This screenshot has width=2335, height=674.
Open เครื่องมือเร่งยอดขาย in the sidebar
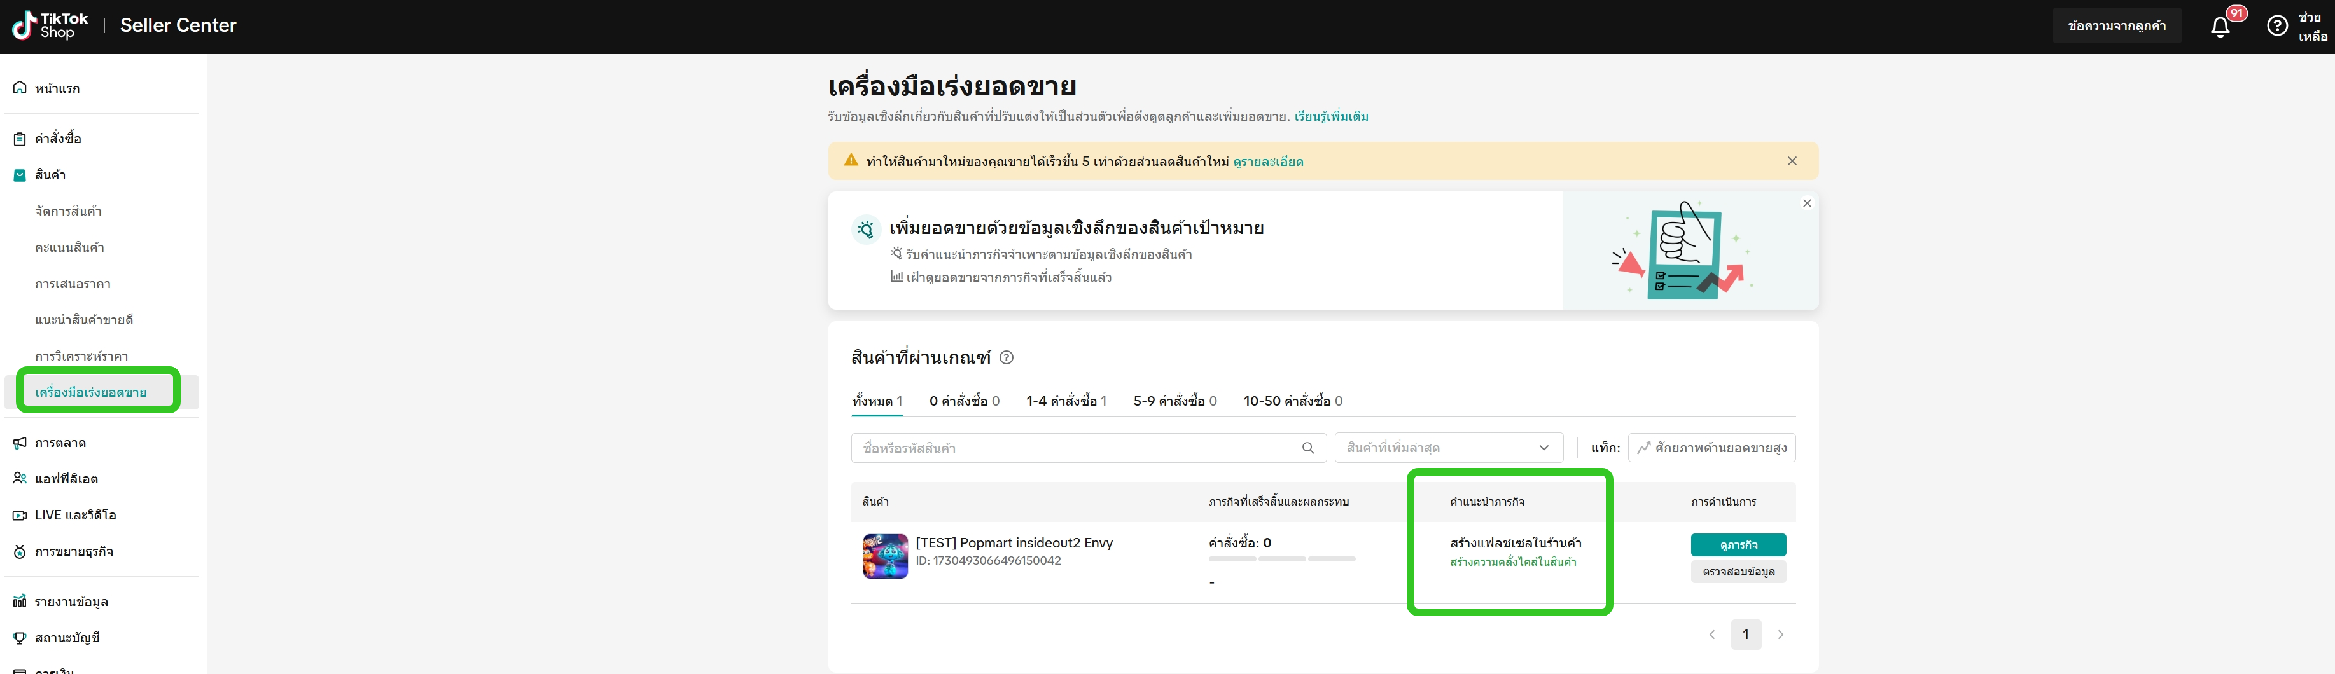pos(90,392)
